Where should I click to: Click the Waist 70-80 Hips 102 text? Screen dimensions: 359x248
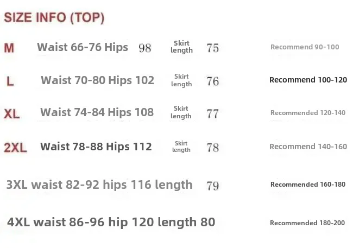click(97, 80)
